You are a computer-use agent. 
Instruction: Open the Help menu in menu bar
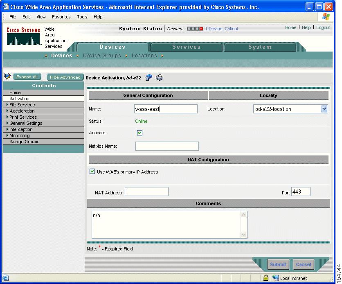[x=98, y=17]
